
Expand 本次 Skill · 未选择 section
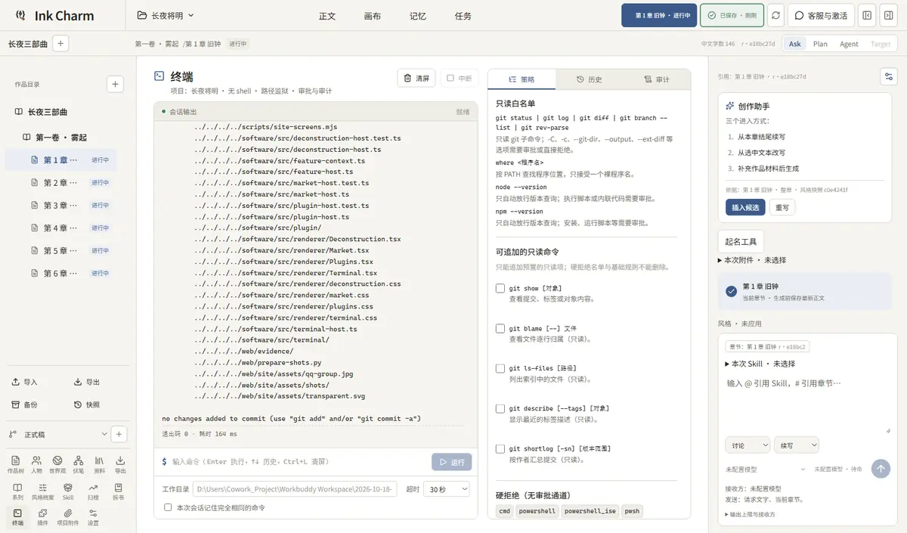(760, 364)
